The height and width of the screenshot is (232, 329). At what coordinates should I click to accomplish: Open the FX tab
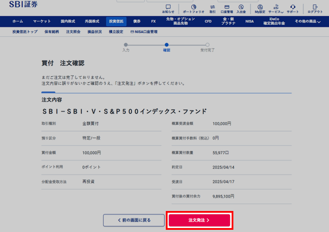point(154,21)
